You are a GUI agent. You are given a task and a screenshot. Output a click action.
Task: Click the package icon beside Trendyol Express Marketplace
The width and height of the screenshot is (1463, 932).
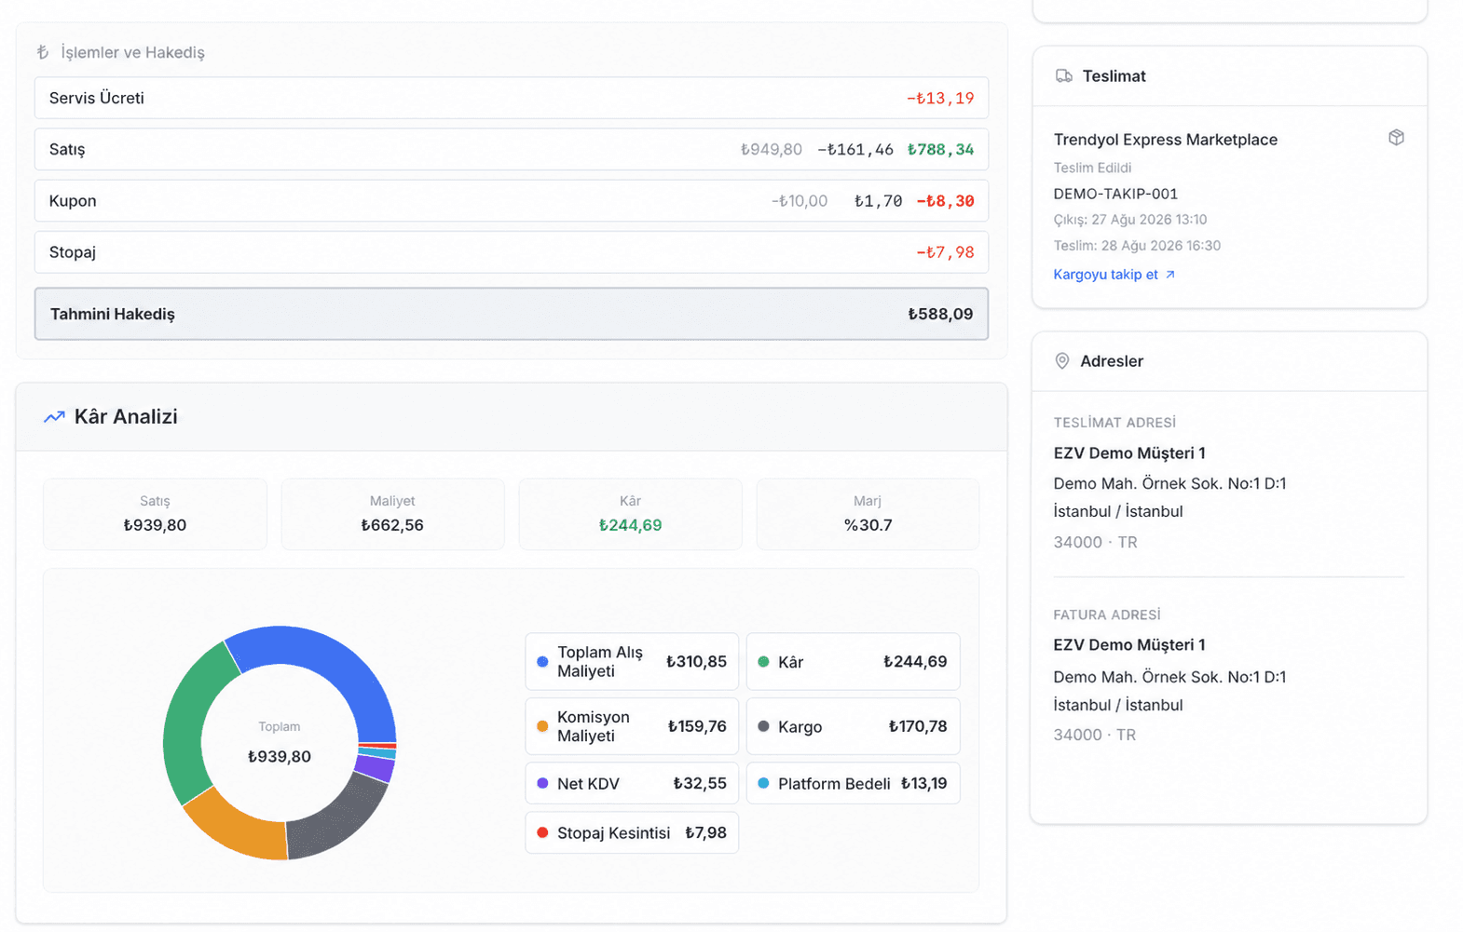1396,138
